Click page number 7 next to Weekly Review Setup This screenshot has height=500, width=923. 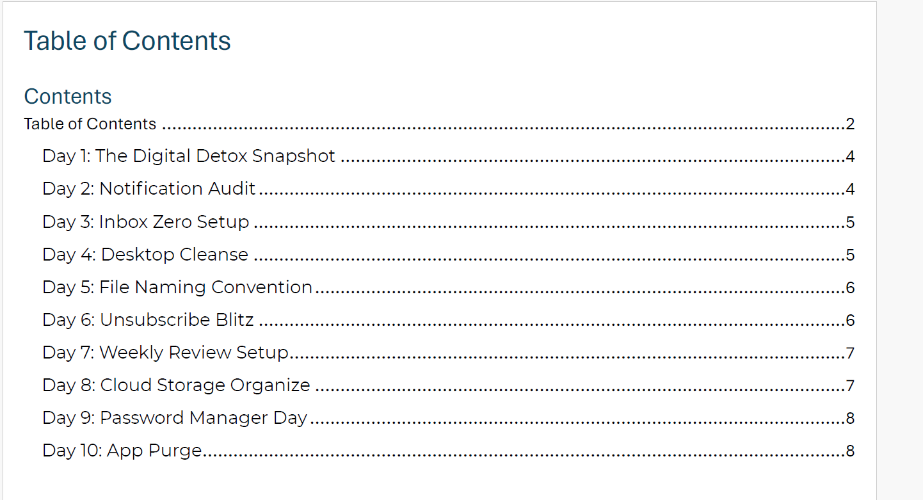850,353
